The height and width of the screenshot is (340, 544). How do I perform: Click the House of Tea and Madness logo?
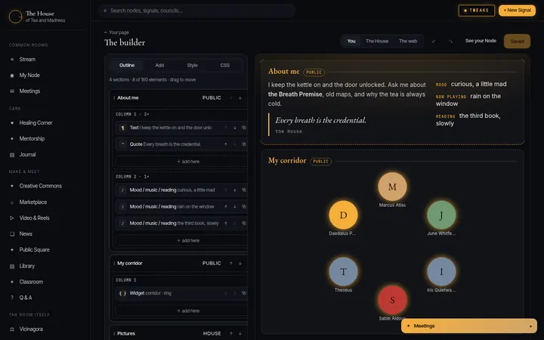(15, 17)
